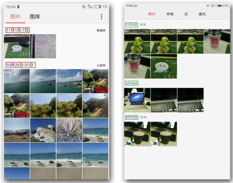Open the second coffee mug photo under 8月13日

pos(164,134)
